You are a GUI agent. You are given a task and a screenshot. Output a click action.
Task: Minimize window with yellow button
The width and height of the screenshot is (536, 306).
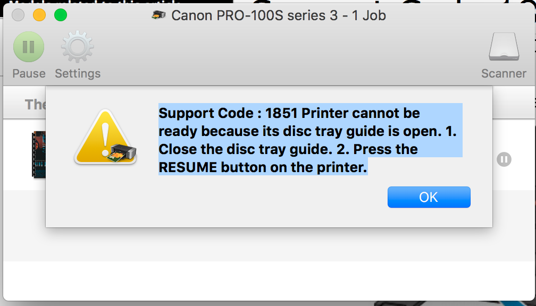pyautogui.click(x=39, y=15)
